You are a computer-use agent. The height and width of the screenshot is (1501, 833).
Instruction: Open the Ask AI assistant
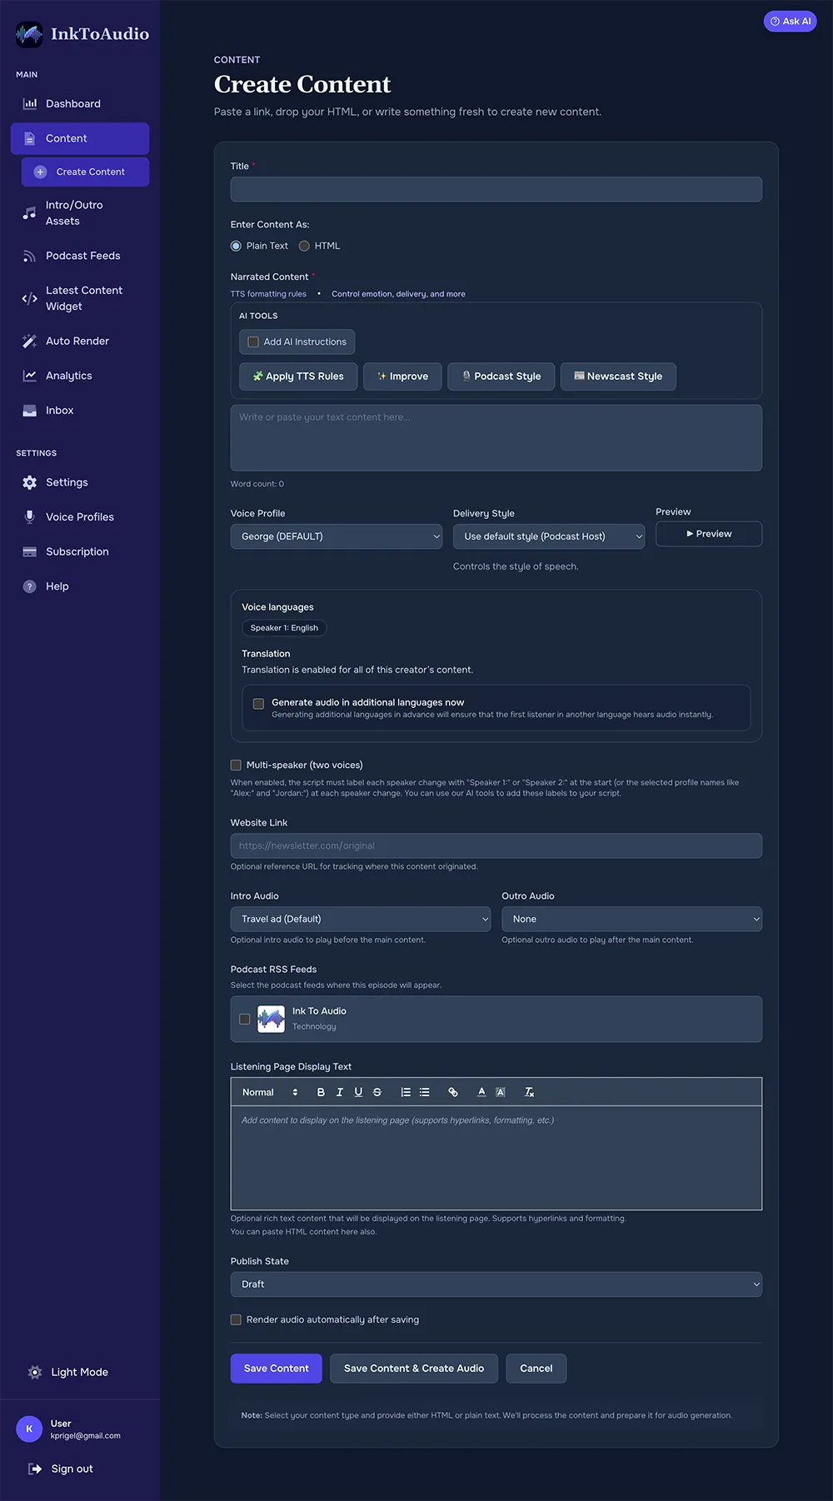791,22
